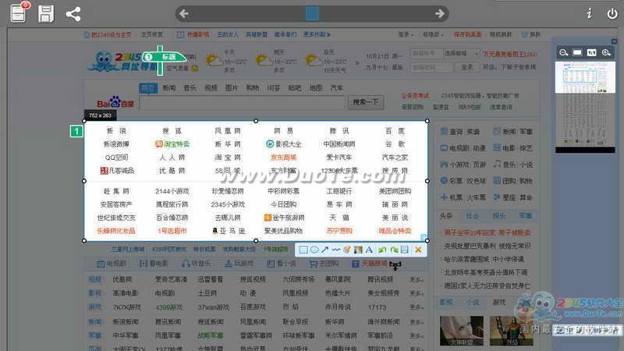Zoom out in the navigator panel
This screenshot has height=351, width=624.
[563, 52]
